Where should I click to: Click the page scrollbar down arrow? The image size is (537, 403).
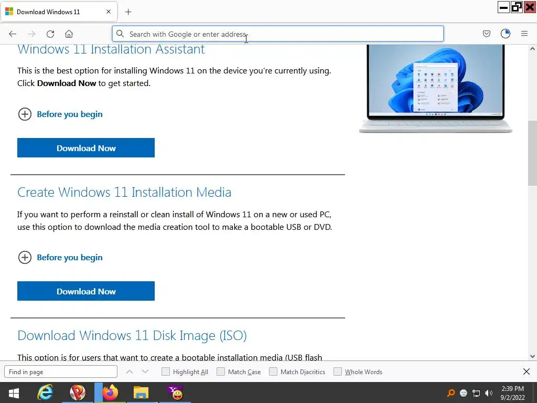pos(532,356)
